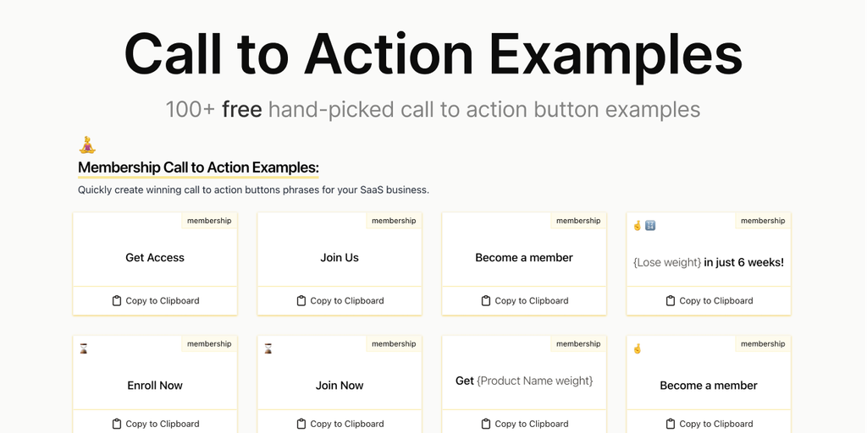Click the meditating person emoji above the heading

(87, 145)
